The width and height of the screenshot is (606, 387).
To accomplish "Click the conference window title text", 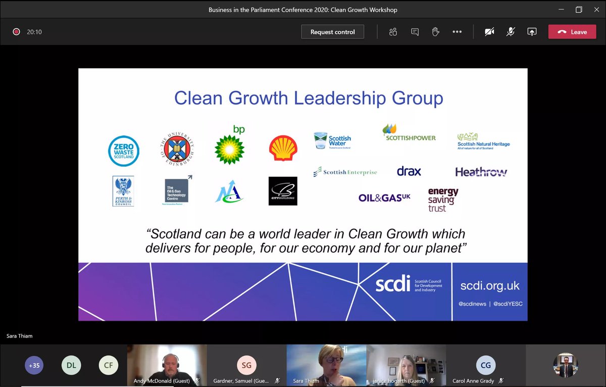I will (x=304, y=10).
